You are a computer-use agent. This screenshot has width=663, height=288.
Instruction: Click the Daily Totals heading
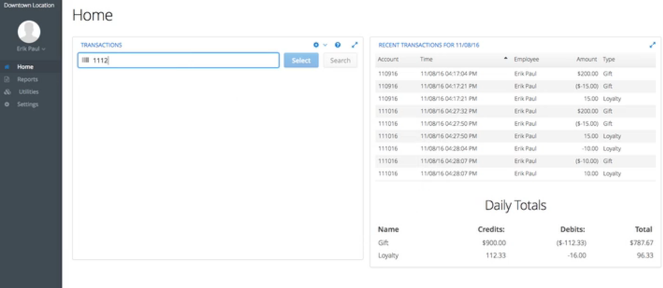pos(515,205)
